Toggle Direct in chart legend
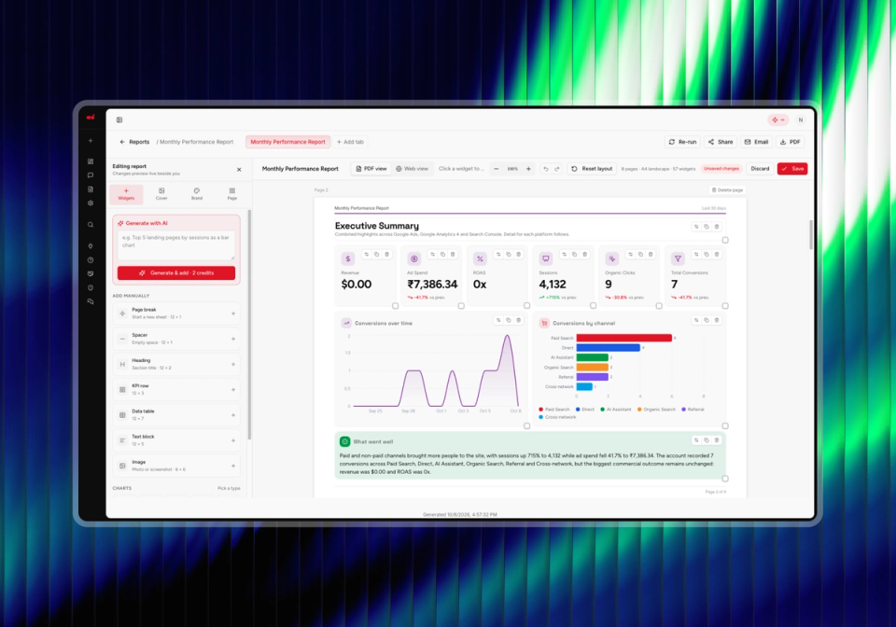896x627 pixels. (585, 410)
